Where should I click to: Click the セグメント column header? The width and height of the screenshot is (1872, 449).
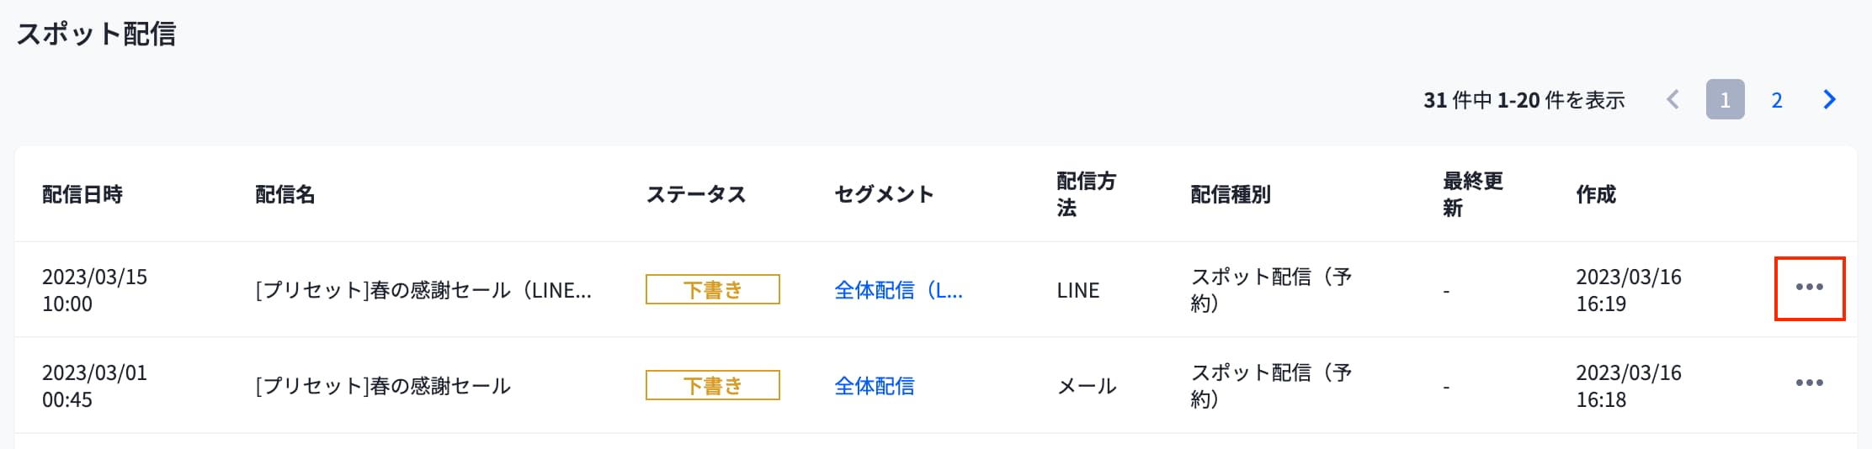coord(884,194)
